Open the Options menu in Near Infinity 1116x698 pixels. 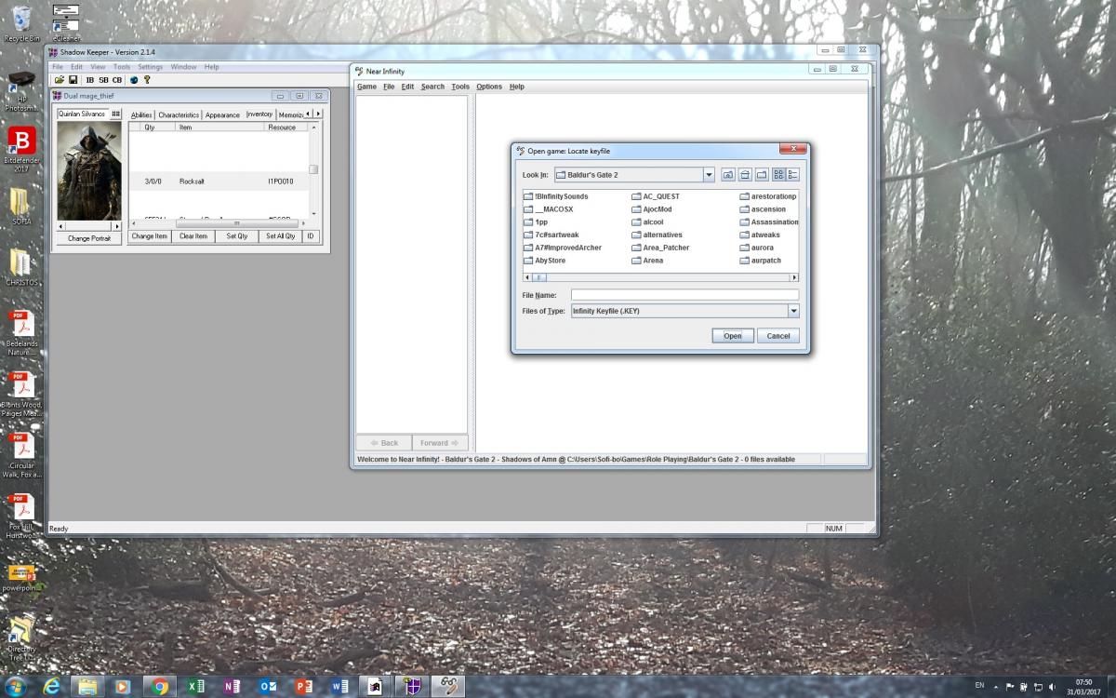point(489,87)
